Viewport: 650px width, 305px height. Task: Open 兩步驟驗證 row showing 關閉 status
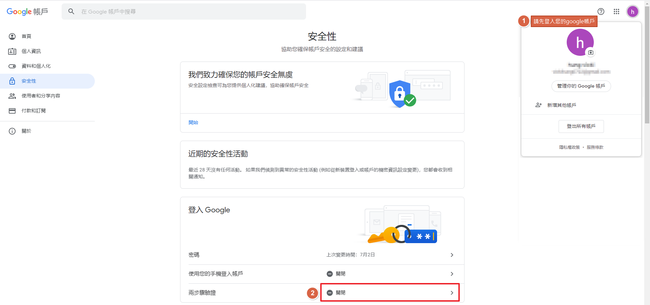[x=389, y=293]
